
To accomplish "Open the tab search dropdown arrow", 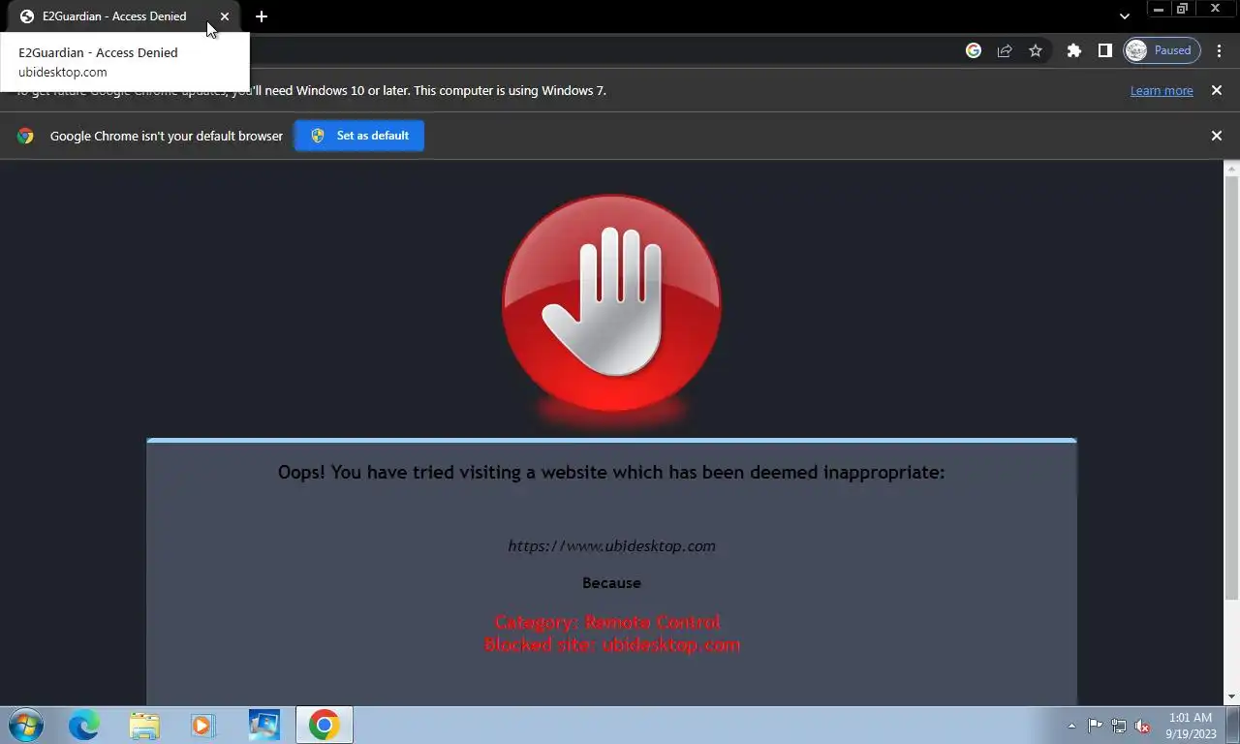I will [1124, 16].
